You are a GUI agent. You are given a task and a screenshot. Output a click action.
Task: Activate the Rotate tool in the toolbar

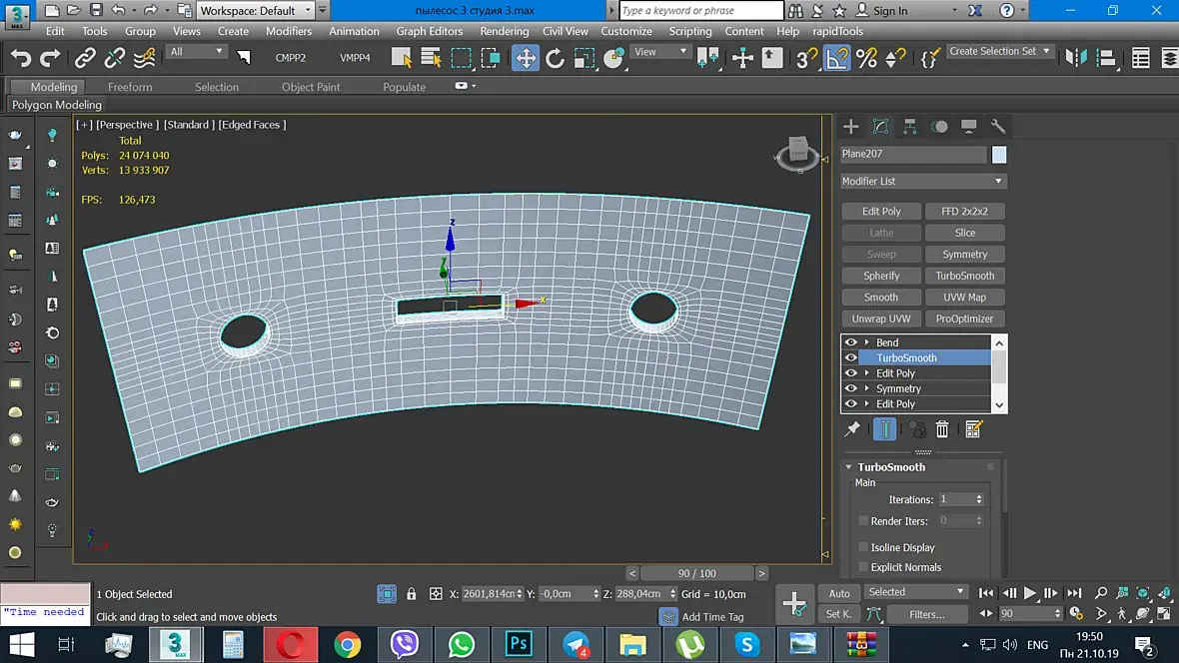tap(556, 58)
